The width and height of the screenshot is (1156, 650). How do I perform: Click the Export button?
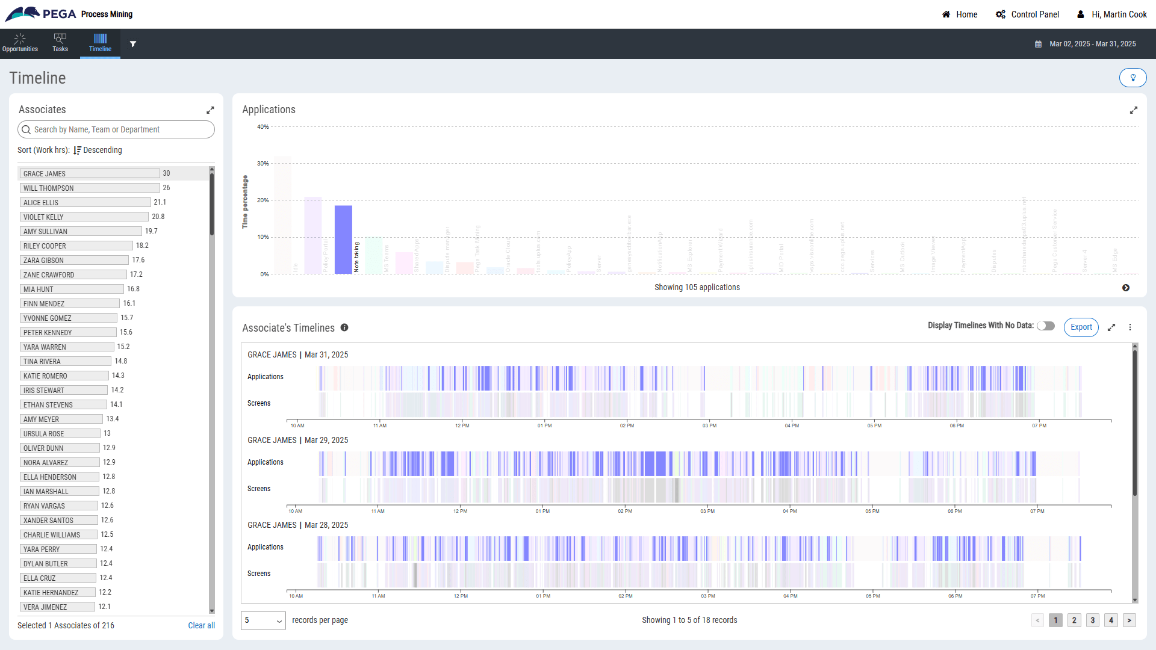[x=1081, y=327]
